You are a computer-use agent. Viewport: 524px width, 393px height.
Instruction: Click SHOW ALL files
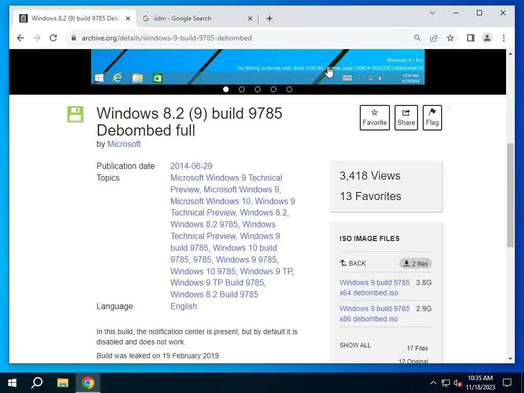(x=355, y=345)
